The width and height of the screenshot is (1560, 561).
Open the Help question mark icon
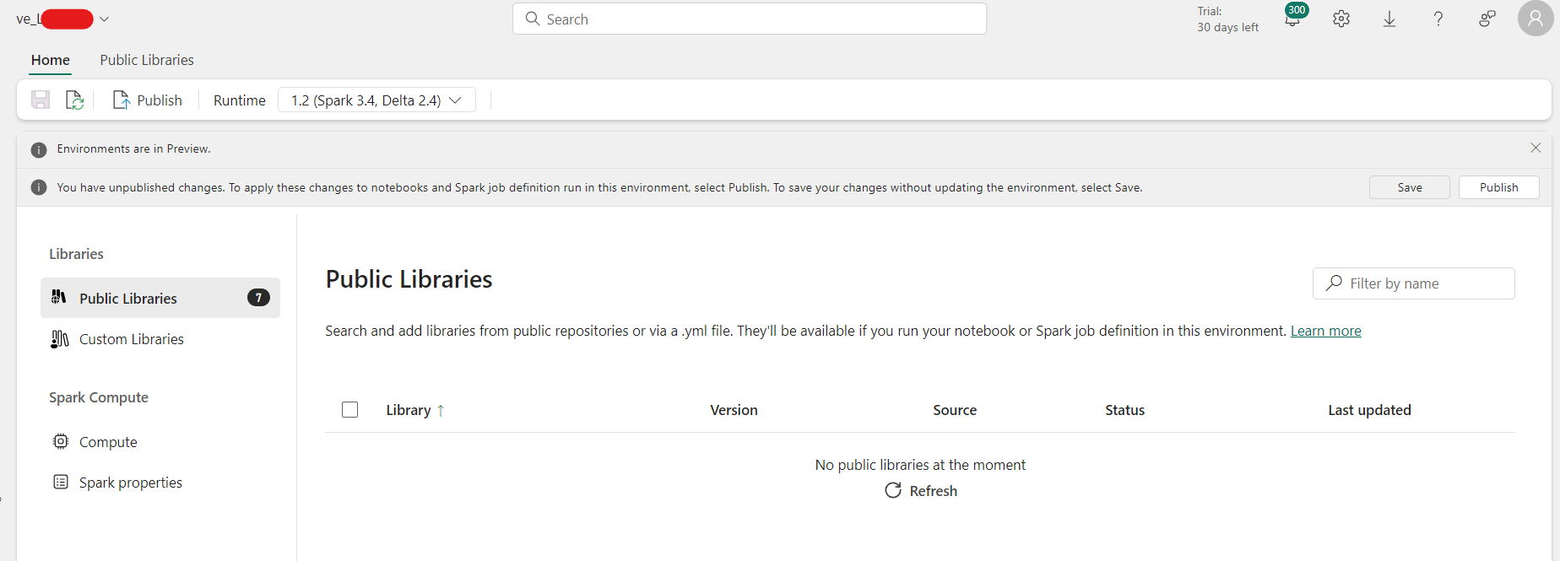[1438, 19]
